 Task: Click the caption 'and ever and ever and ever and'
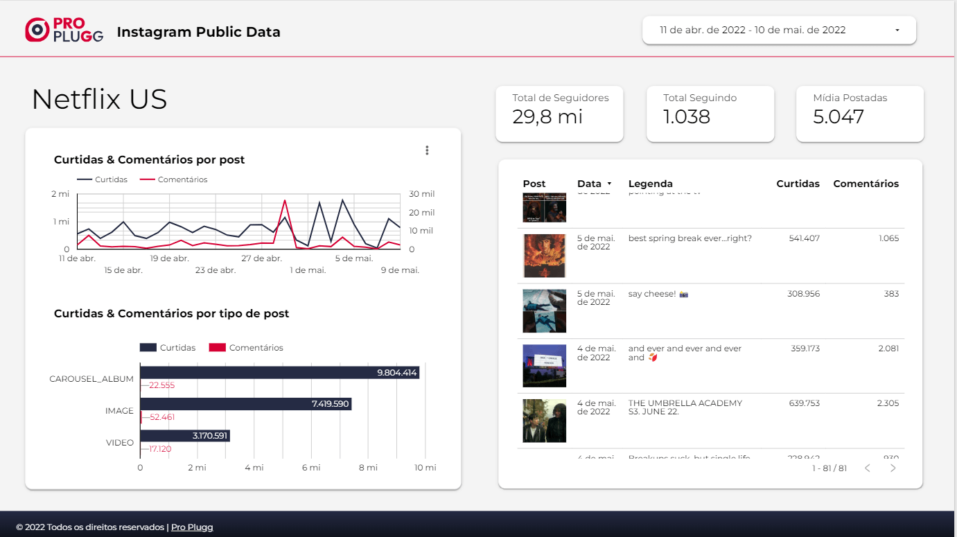coord(685,353)
